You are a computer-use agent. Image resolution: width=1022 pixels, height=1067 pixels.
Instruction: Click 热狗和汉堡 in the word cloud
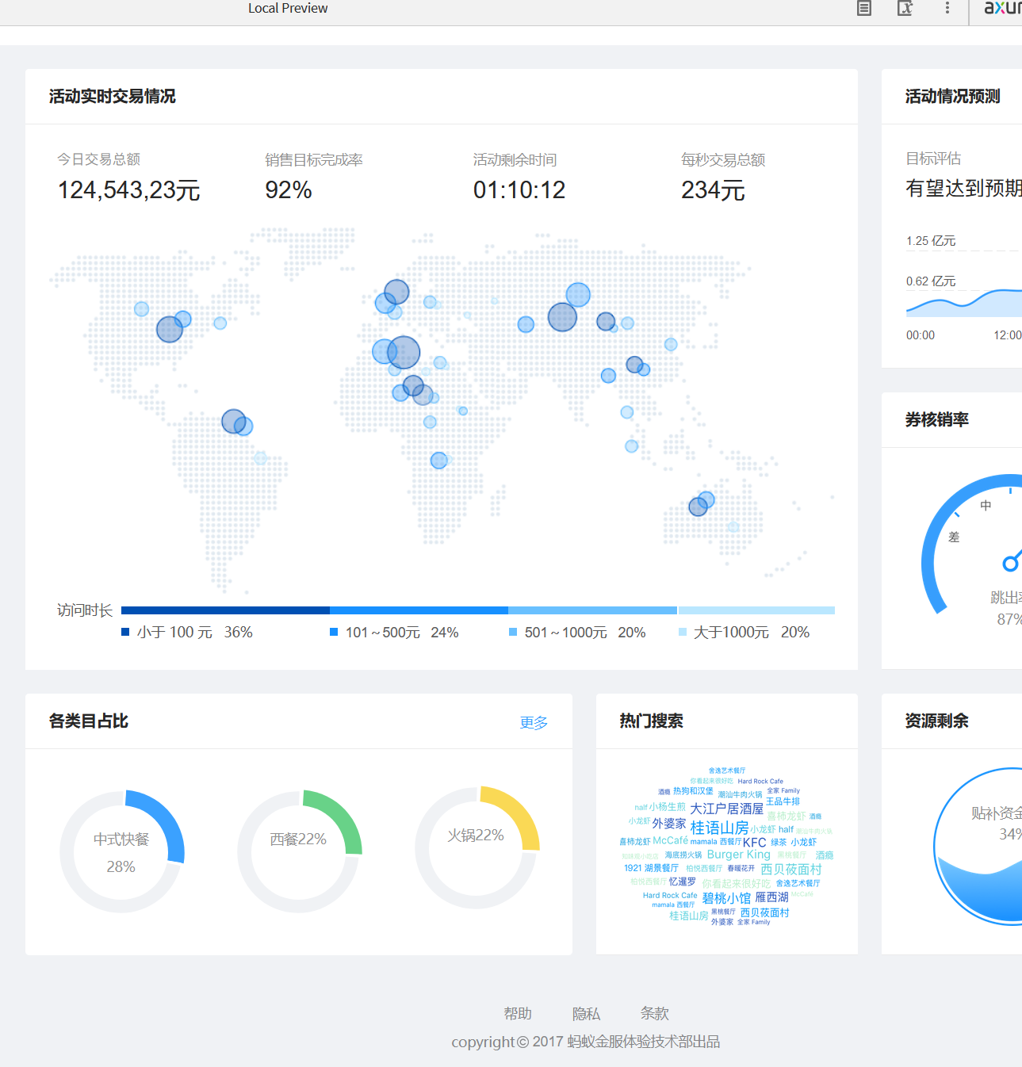pos(694,791)
